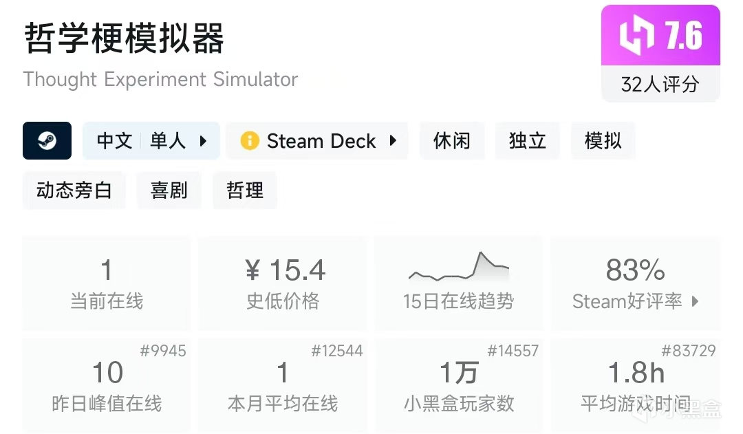Expand the Steam Deck compatibility arrow
The height and width of the screenshot is (434, 743).
coord(394,141)
